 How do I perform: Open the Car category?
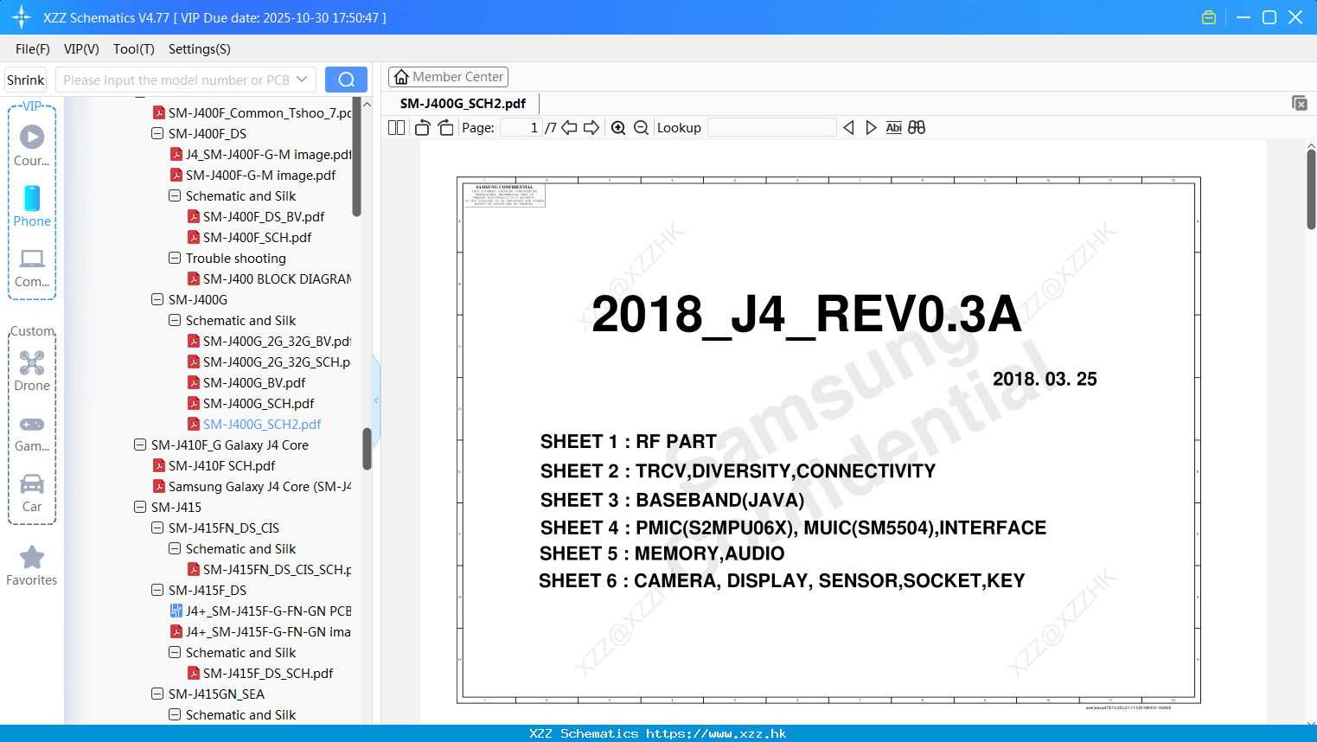[32, 493]
